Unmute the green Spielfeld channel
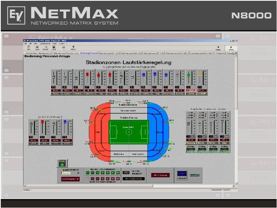The width and height of the screenshot is (277, 208). coord(191,91)
